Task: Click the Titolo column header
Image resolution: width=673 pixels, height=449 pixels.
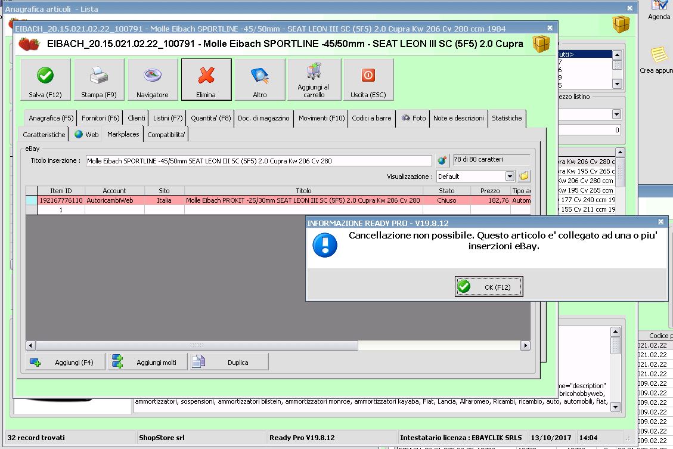Action: (x=303, y=191)
